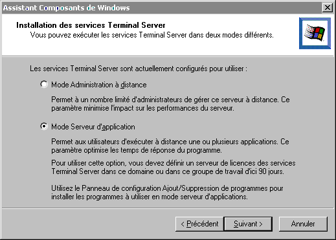The width and height of the screenshot is (336, 240).
Task: Go back with the Précédent button
Action: tap(199, 224)
